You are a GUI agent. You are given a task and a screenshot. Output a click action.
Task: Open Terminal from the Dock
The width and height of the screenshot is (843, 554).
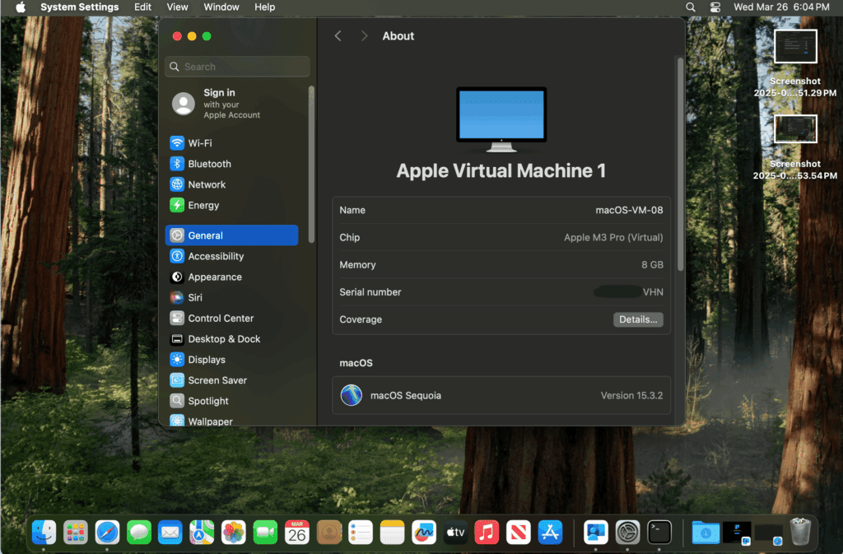tap(659, 532)
